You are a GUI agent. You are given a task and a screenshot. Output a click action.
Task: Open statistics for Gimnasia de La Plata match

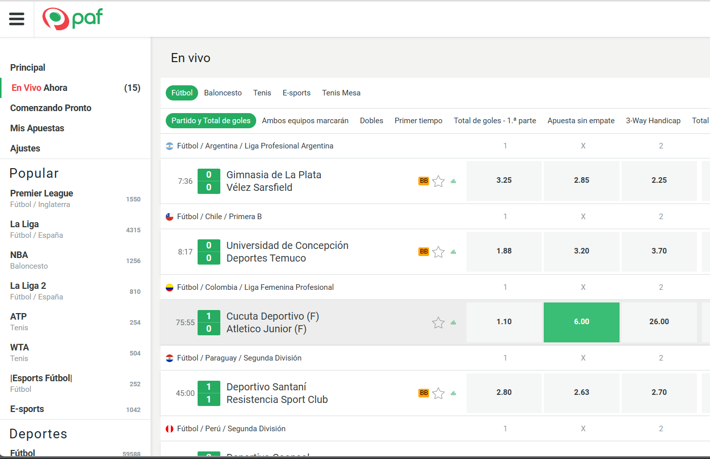(453, 181)
